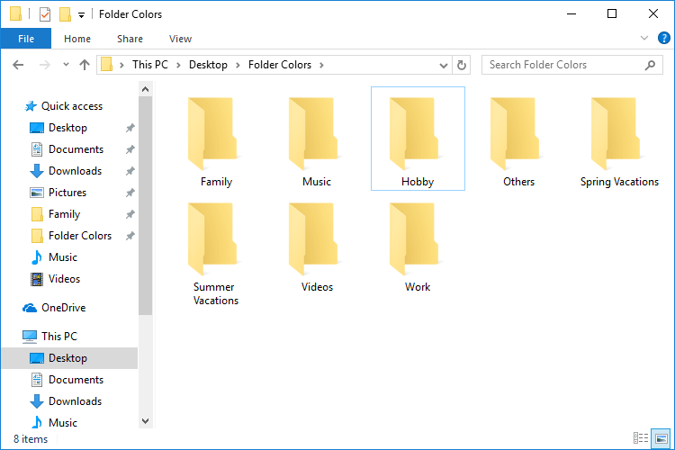
Task: Open the Share ribbon tab
Action: [x=130, y=39]
